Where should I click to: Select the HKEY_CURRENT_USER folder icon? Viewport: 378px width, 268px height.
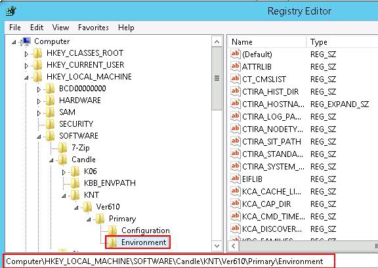click(x=38, y=65)
